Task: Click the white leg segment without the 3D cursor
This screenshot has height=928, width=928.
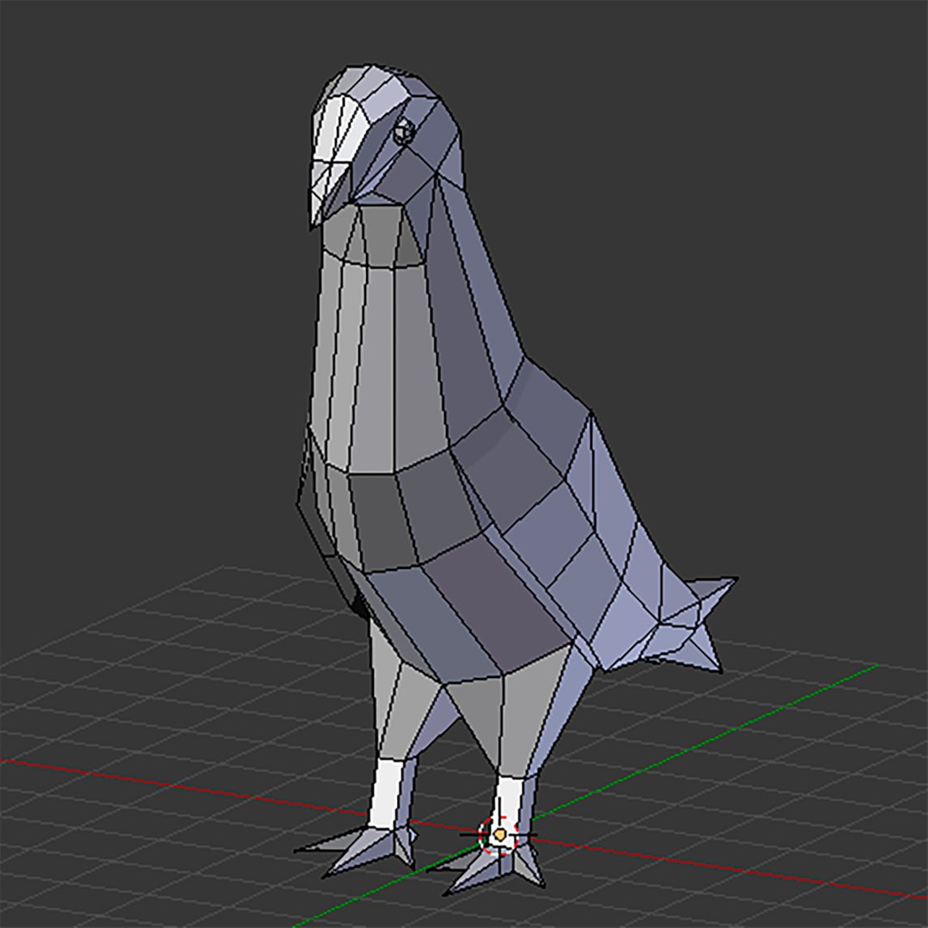Action: 386,794
